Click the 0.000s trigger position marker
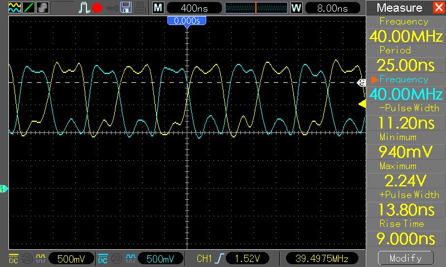 (x=187, y=21)
